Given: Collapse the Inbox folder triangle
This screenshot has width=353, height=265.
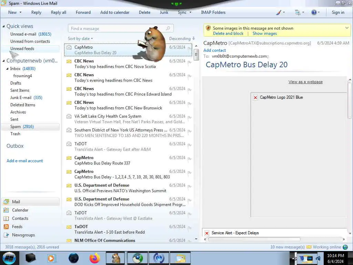Looking at the screenshot, I should pos(7,69).
